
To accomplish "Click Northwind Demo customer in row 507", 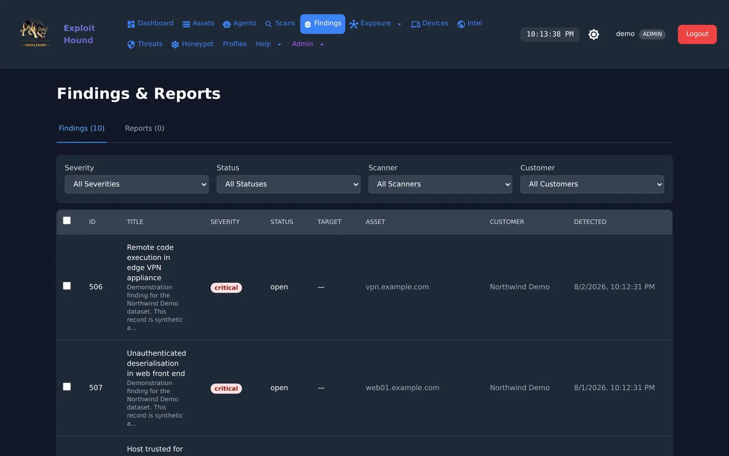I will coord(520,388).
